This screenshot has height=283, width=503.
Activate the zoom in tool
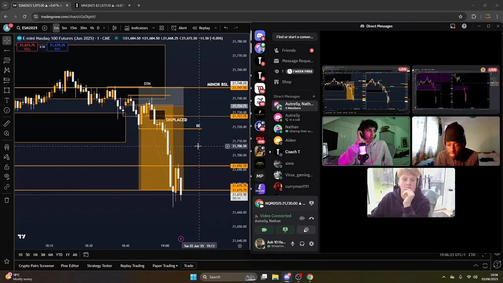(7, 134)
